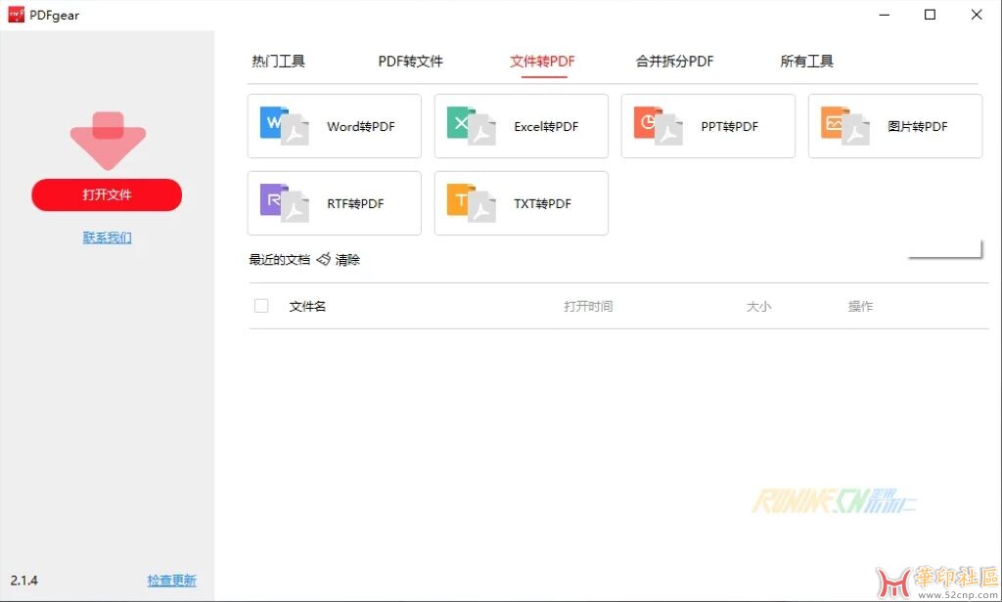Screen dimensions: 1002x602
Task: Click the red 打开文件 button
Action: (x=107, y=194)
